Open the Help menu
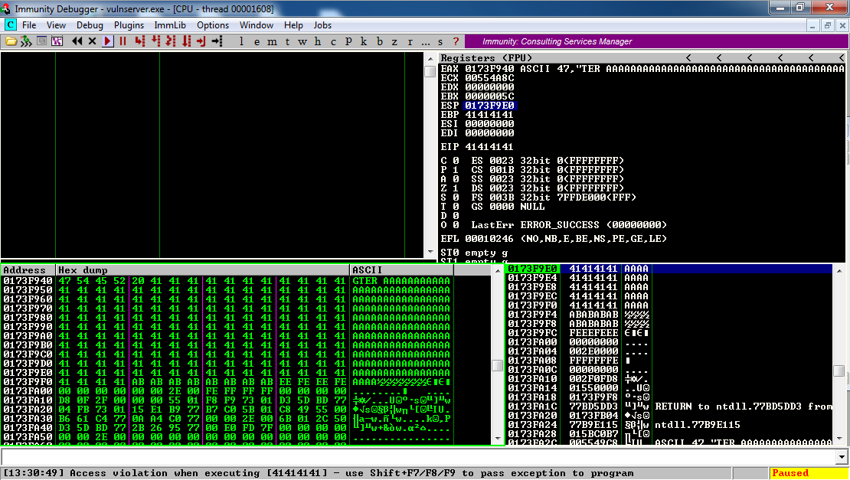 click(x=293, y=25)
